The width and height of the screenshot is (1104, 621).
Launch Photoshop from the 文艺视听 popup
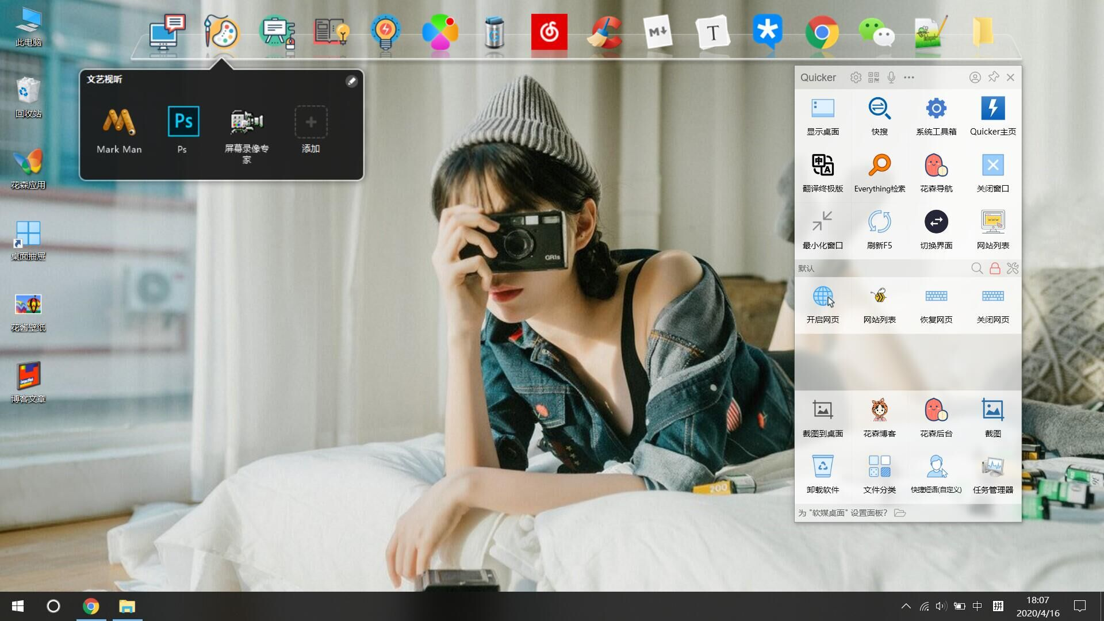[183, 122]
